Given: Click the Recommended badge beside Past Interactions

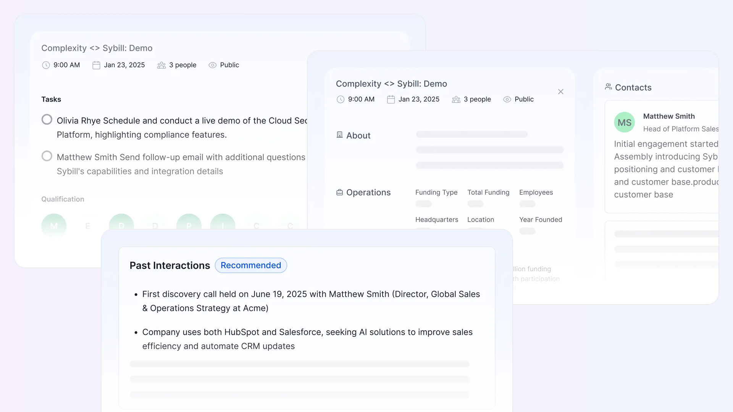Looking at the screenshot, I should coord(251,265).
